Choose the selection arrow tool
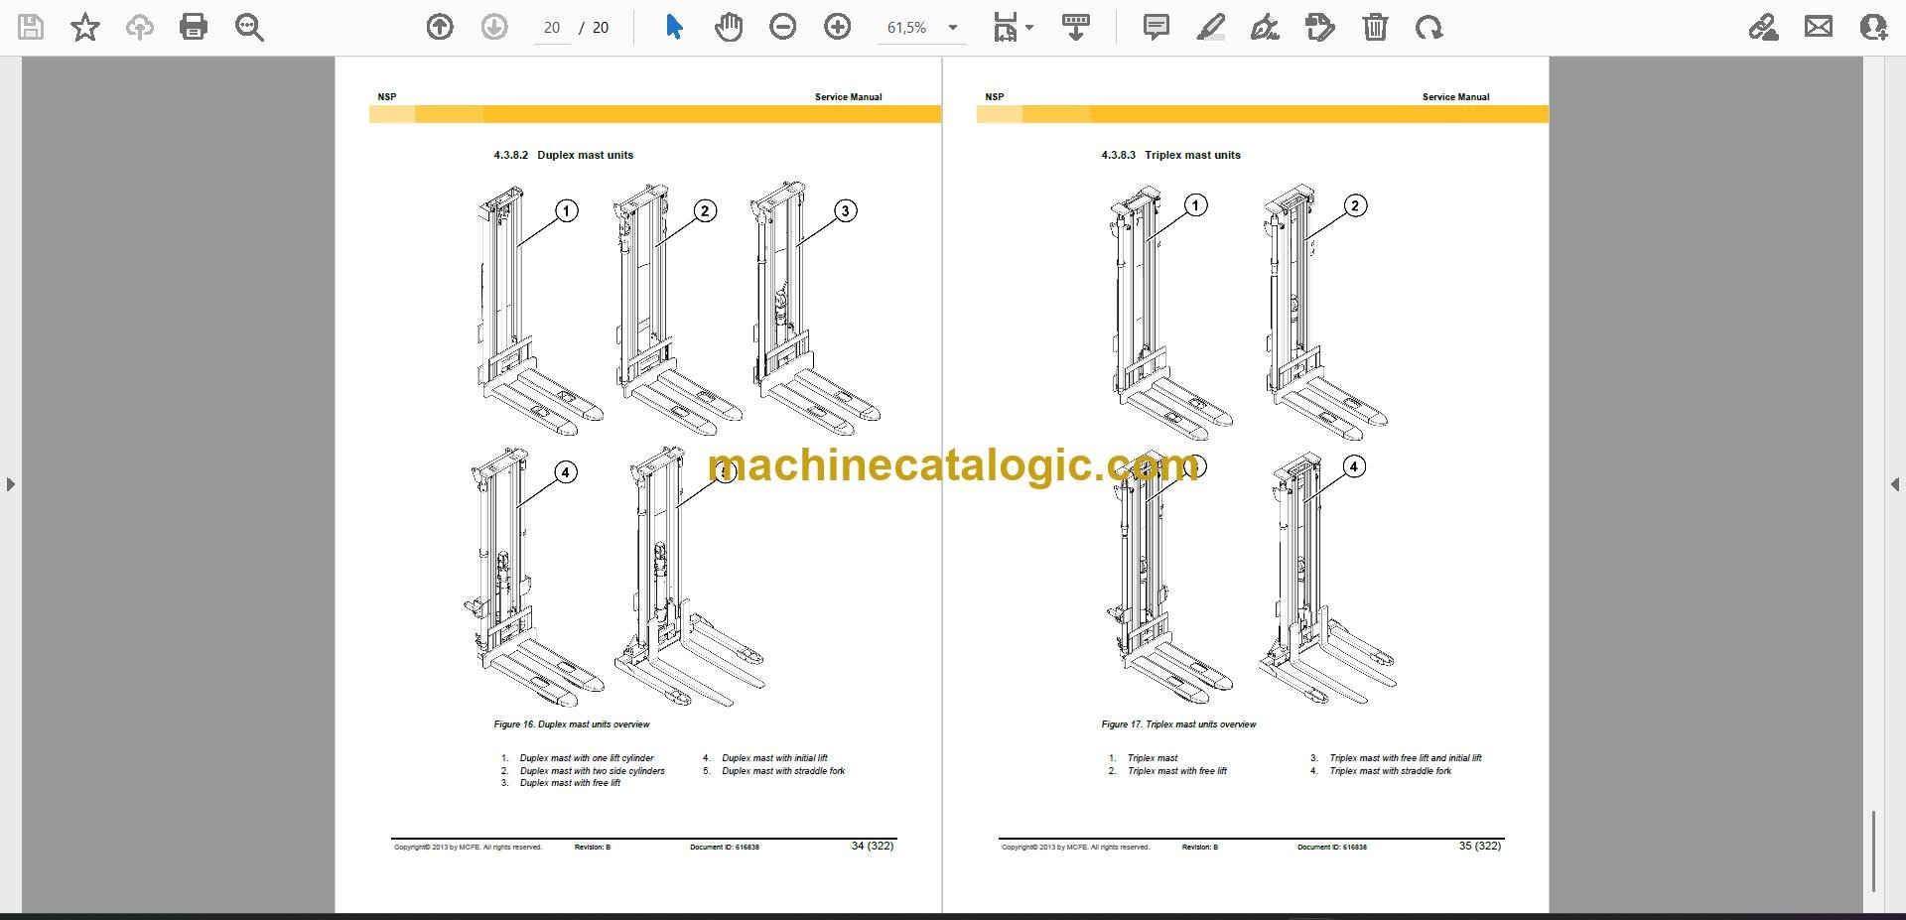 coord(674,27)
